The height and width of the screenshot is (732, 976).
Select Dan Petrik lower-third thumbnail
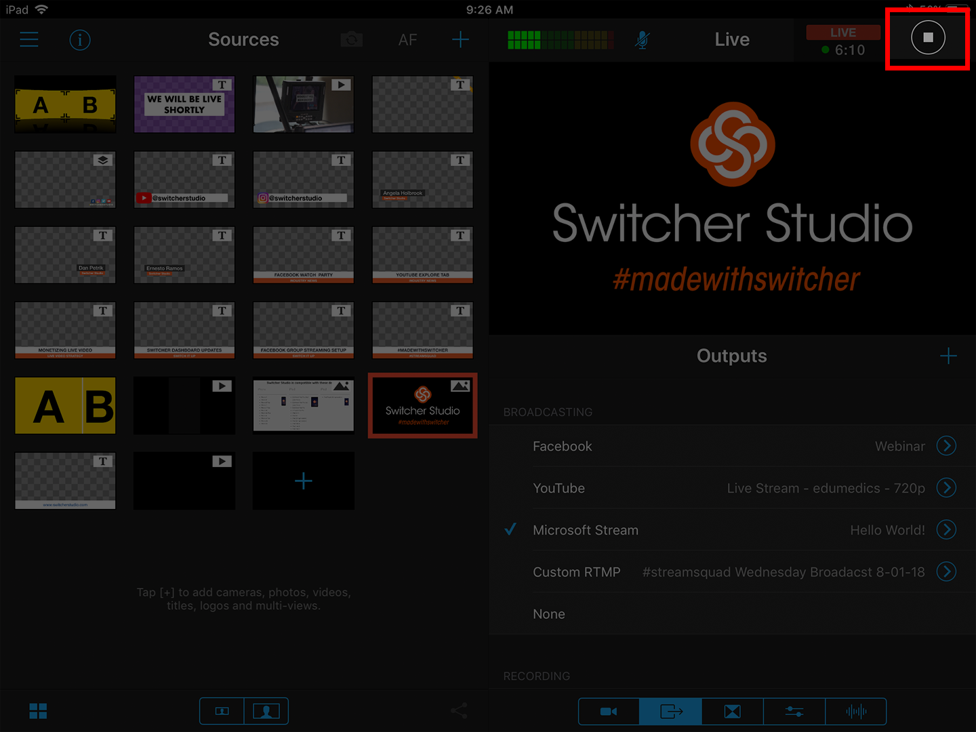coord(65,255)
